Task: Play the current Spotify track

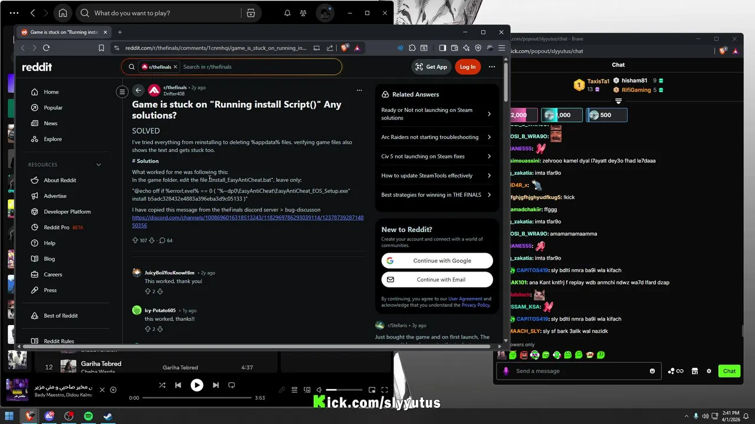Action: coord(197,385)
